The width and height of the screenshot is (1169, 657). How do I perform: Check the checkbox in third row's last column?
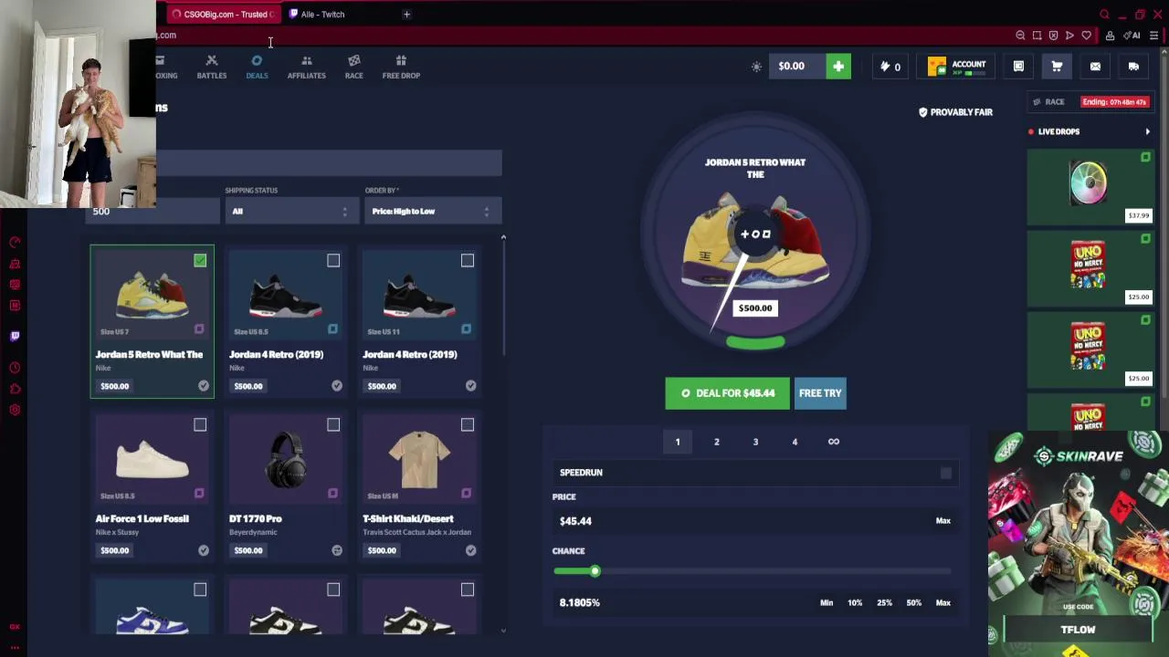[x=467, y=589]
